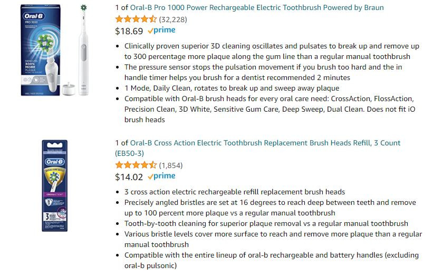Screen dimensions: 442x276
Task: Open the Oral-B Pro 1000 box product image
Action: pyautogui.click(x=41, y=50)
